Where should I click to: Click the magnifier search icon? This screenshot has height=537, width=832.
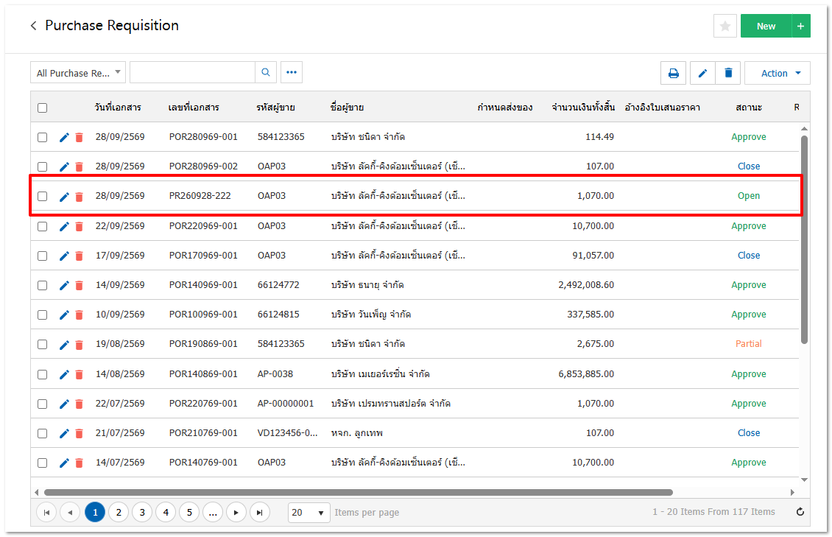(x=266, y=72)
